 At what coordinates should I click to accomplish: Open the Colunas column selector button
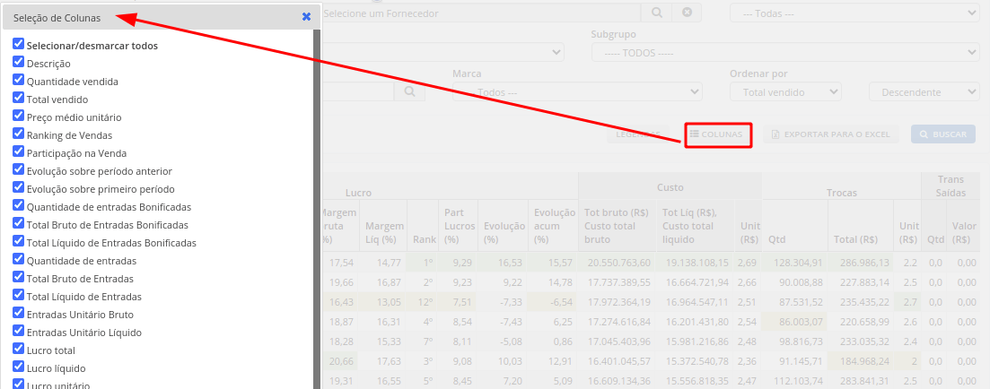click(719, 134)
